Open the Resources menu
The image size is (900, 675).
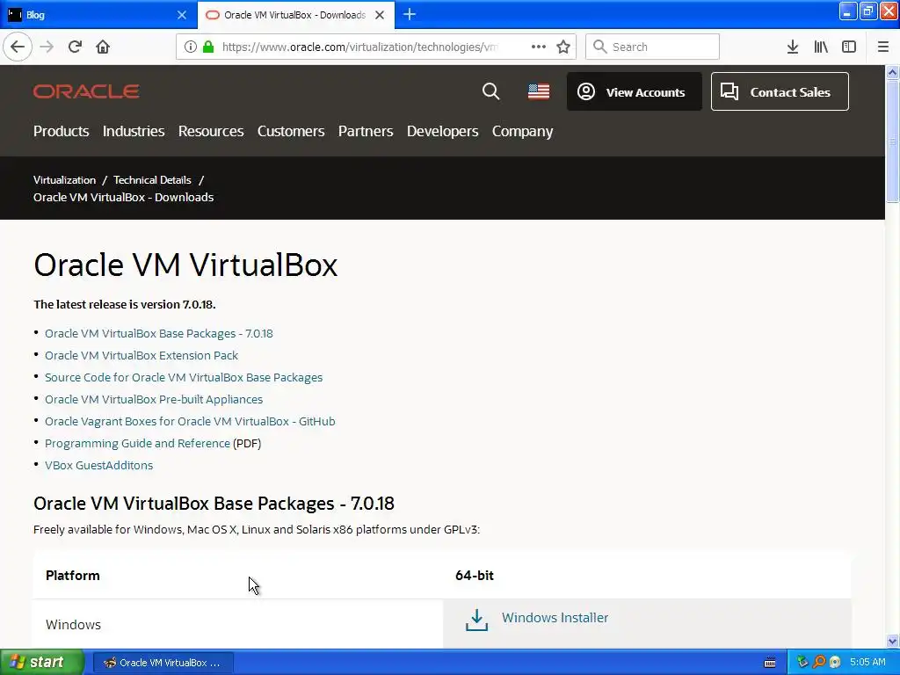[211, 131]
